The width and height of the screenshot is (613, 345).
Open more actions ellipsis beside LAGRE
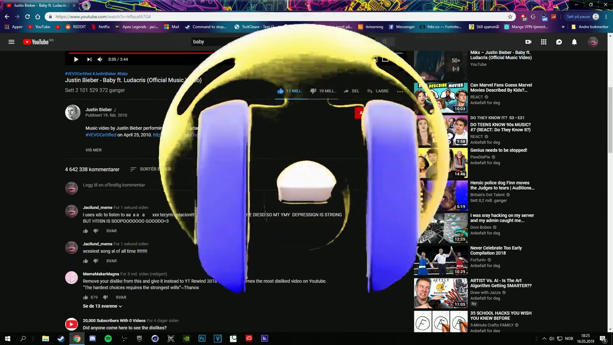[x=400, y=91]
